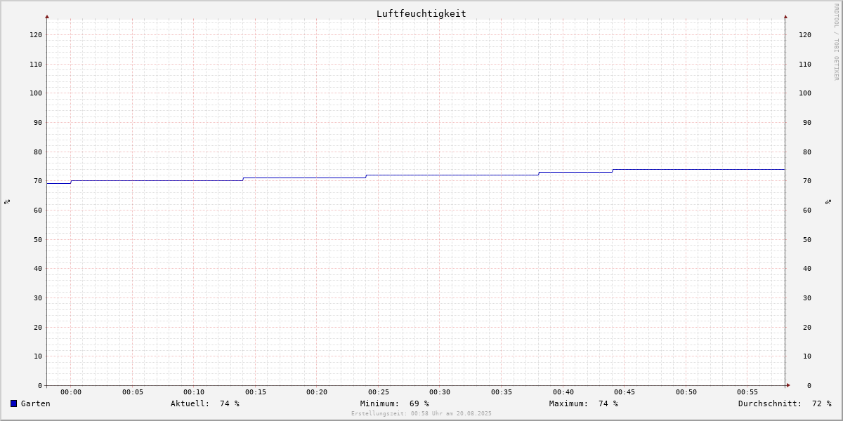Click the 00:40 time axis label

tap(563, 392)
